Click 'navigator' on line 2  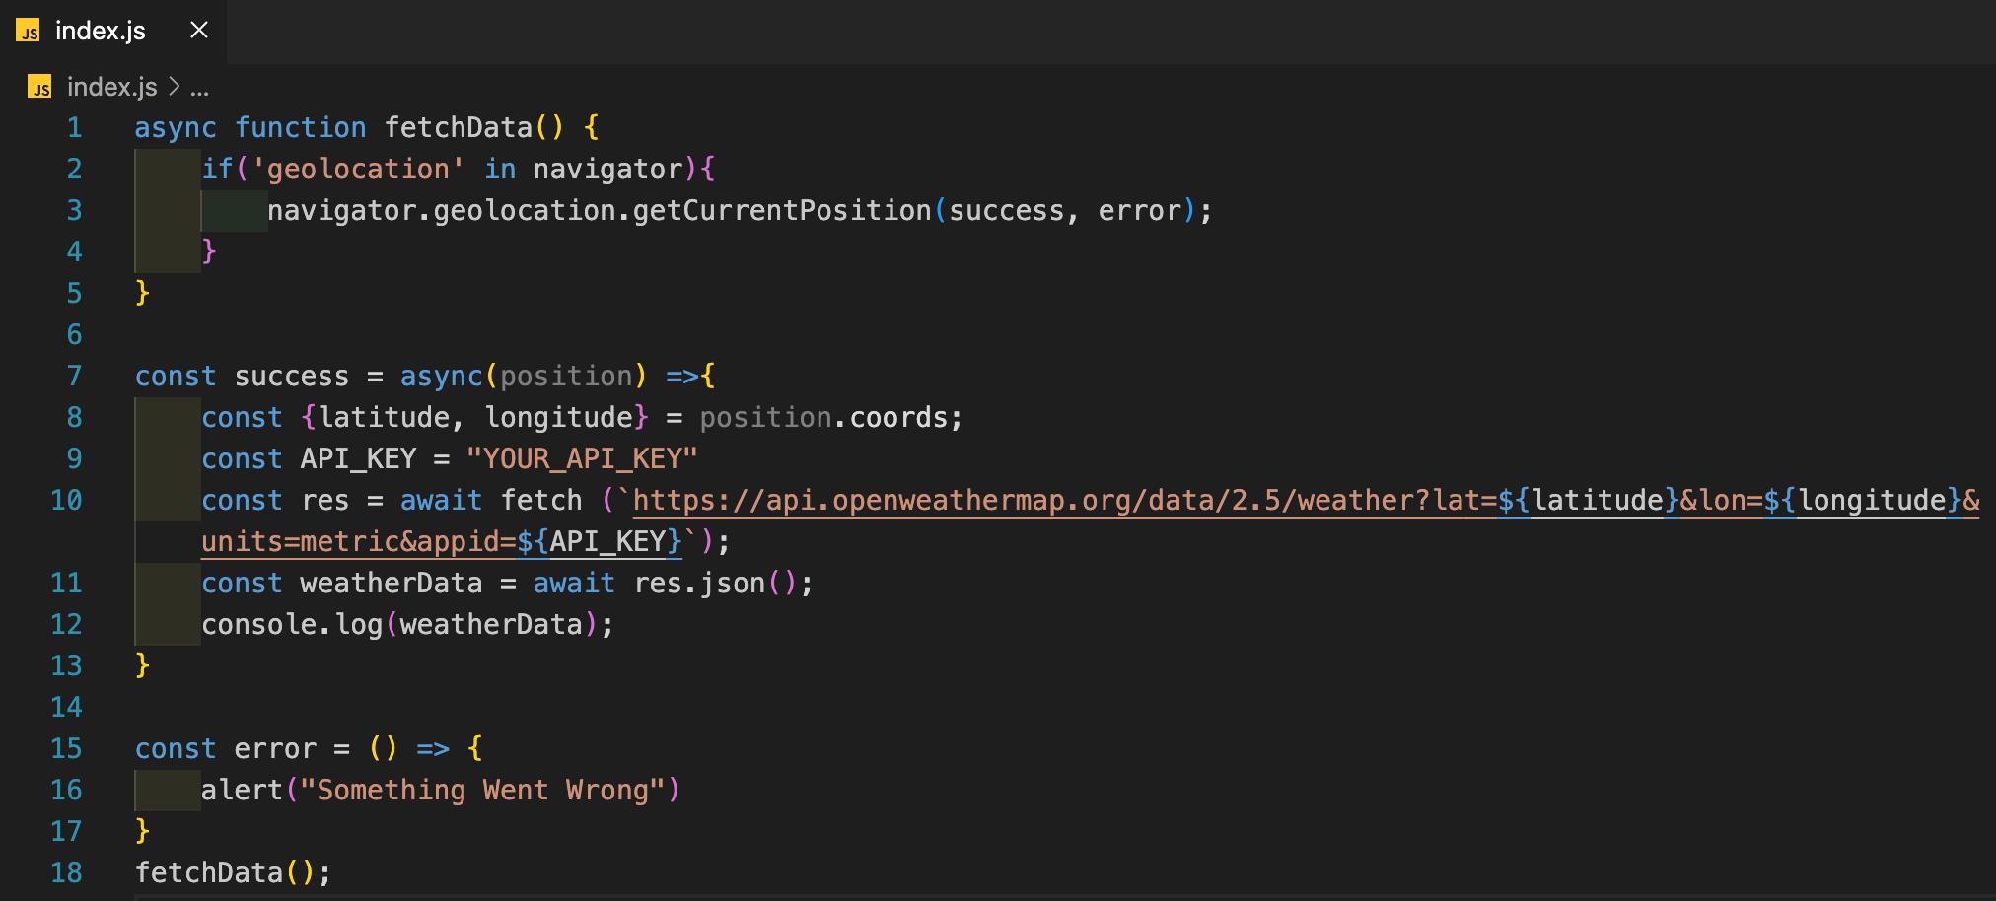pos(607,170)
